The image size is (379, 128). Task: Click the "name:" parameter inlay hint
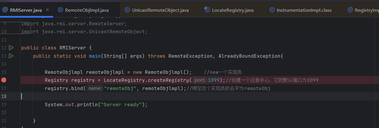pyautogui.click(x=95, y=88)
